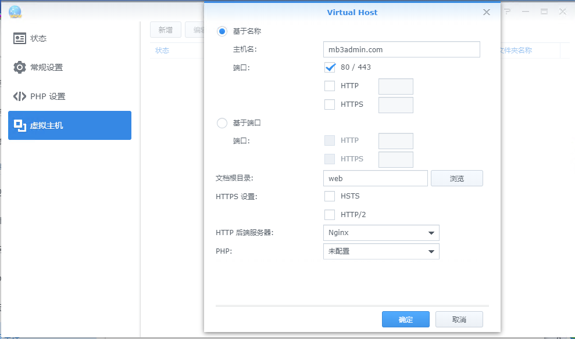The image size is (575, 339).
Task: Maximize the Web Station background window
Action: tap(544, 12)
